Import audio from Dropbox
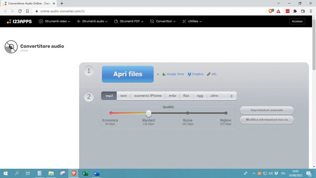 (x=195, y=74)
